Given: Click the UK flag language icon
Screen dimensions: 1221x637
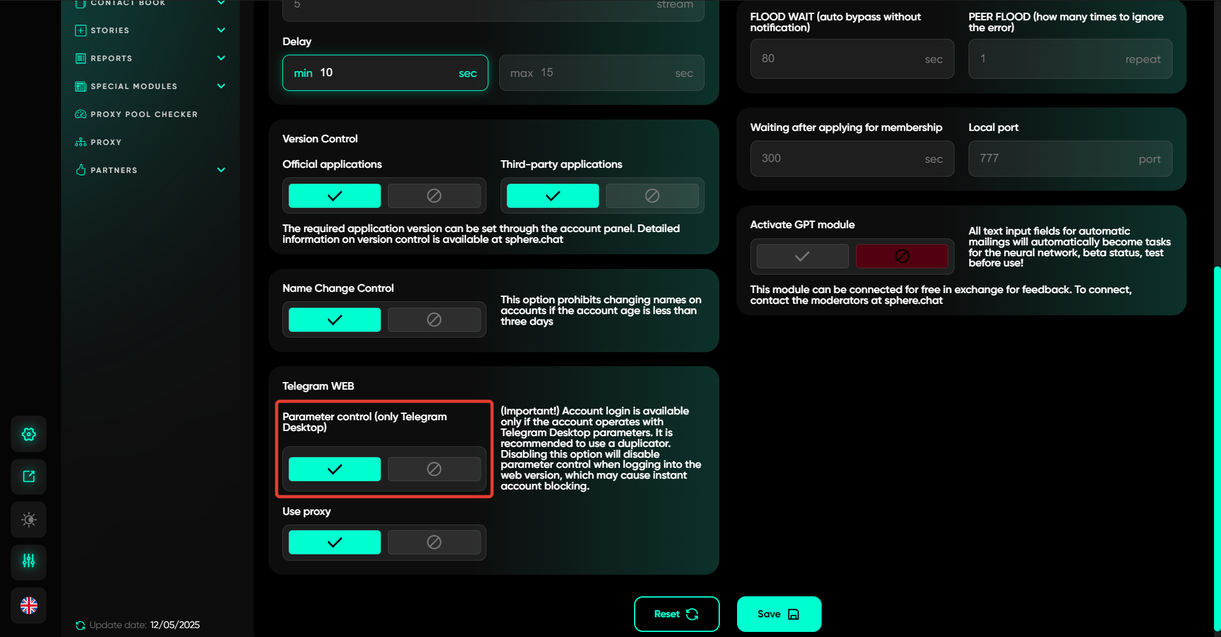Looking at the screenshot, I should pos(29,605).
